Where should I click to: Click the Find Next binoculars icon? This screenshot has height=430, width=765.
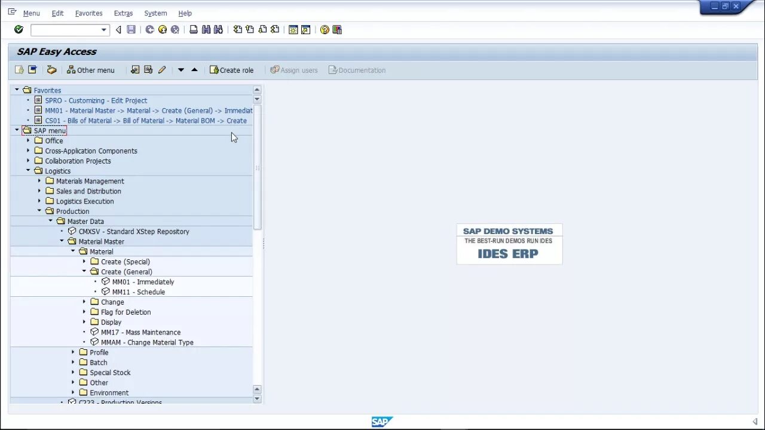[x=218, y=29]
